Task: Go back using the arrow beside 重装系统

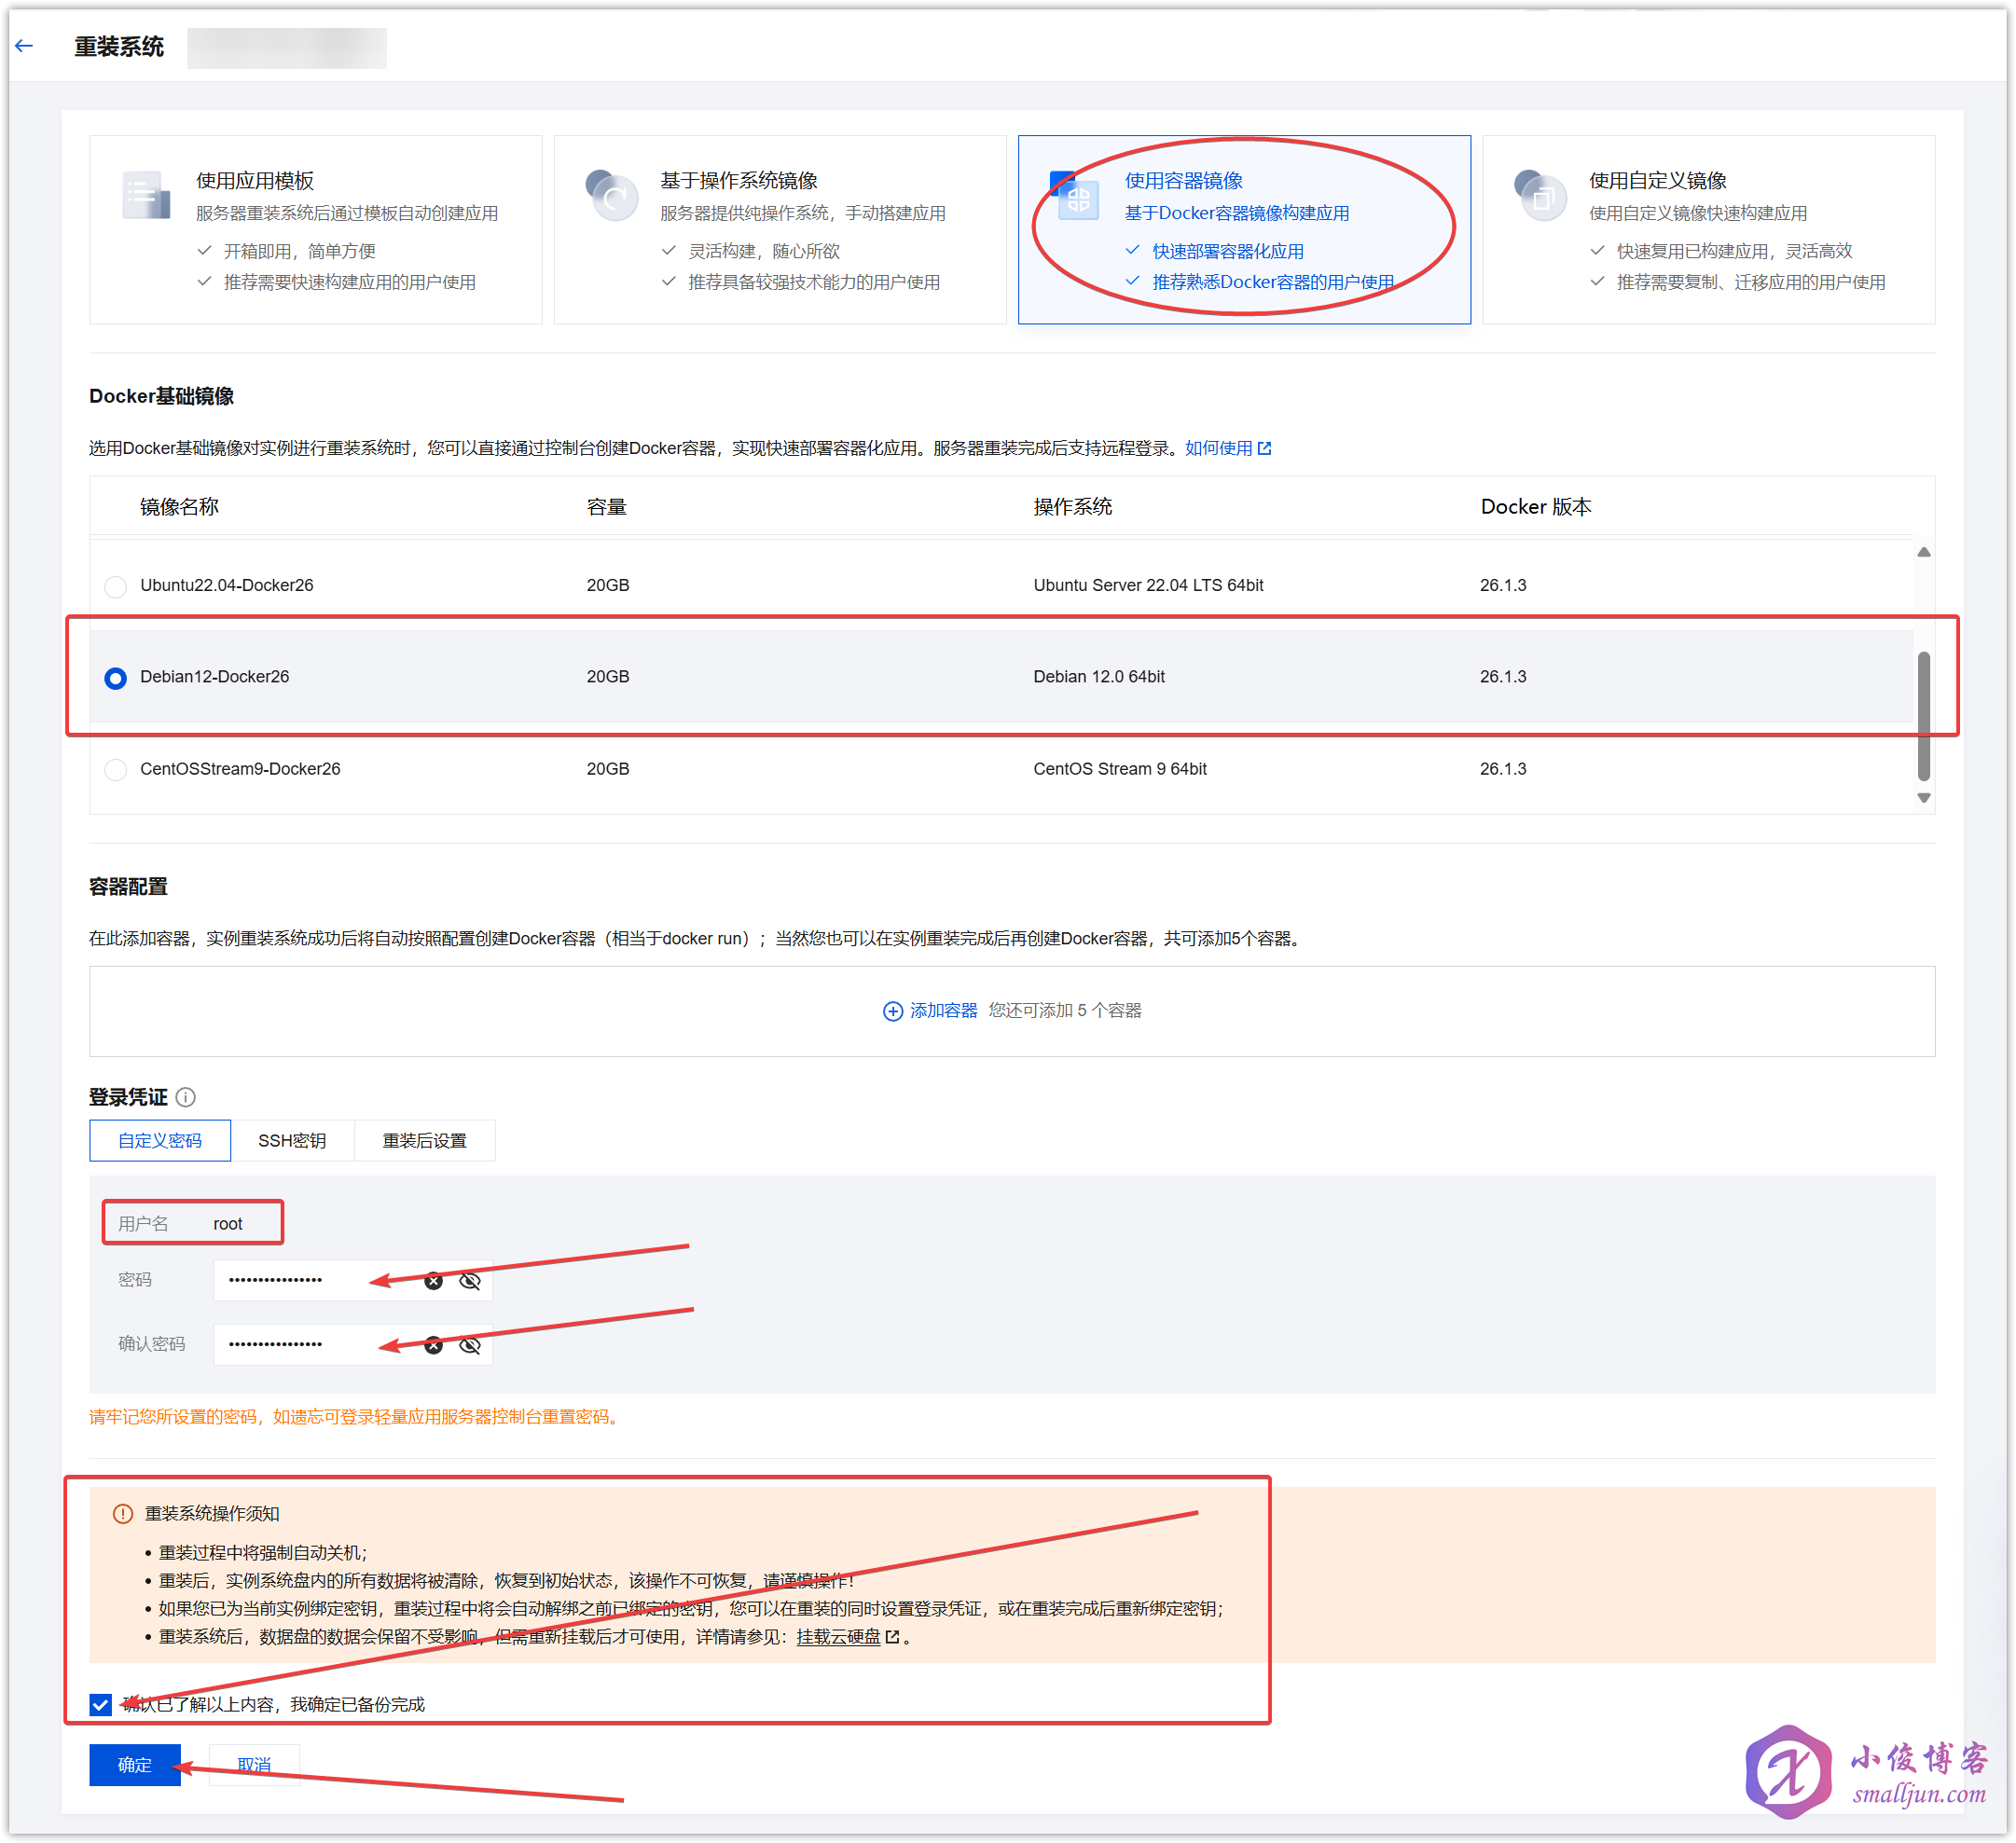Action: click(24, 46)
